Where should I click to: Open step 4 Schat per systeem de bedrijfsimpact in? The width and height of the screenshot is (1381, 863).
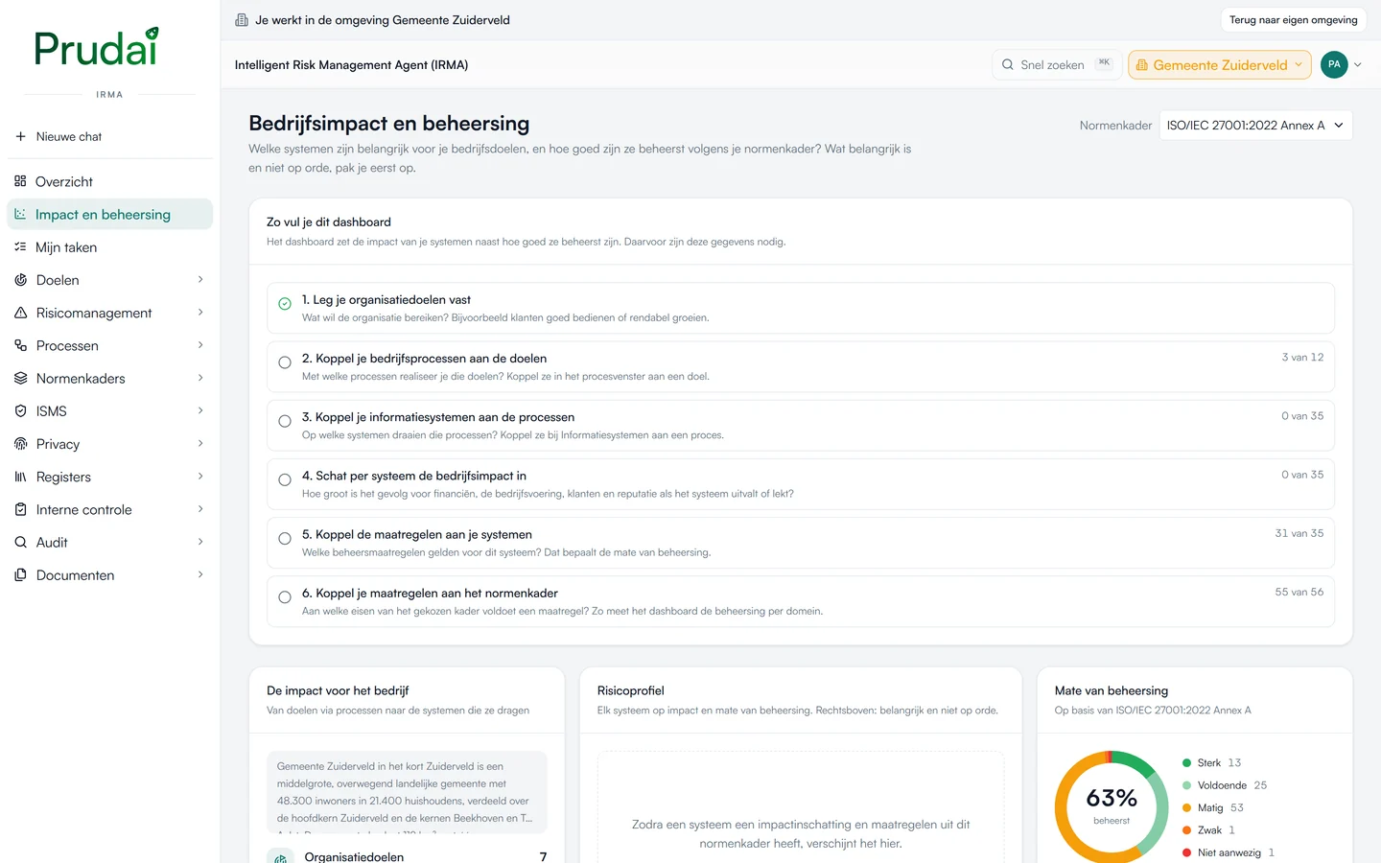(801, 484)
